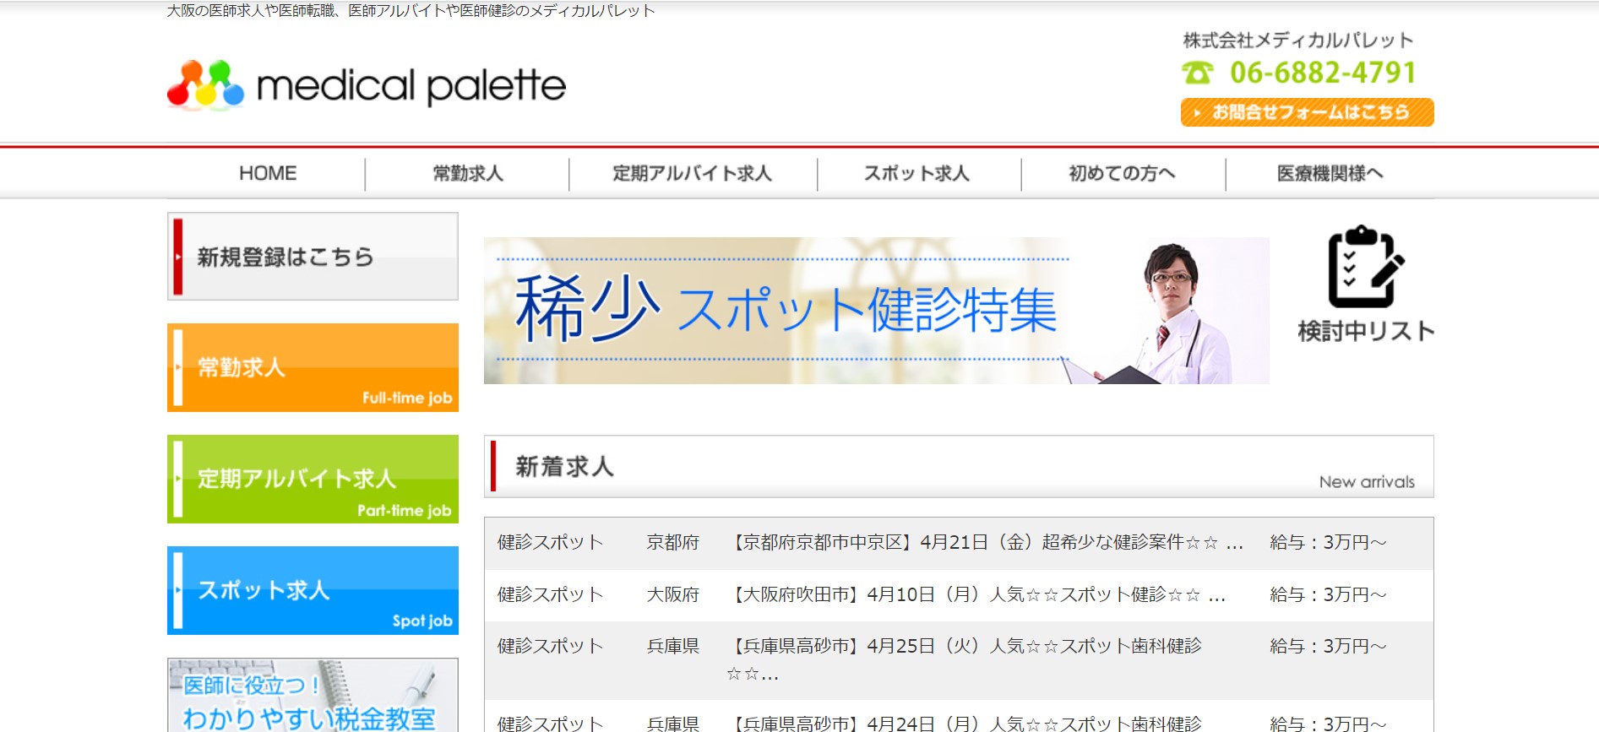Click 給与：3万円～ in the 京都府 row
Screen dimensions: 1599x732
point(1328,543)
